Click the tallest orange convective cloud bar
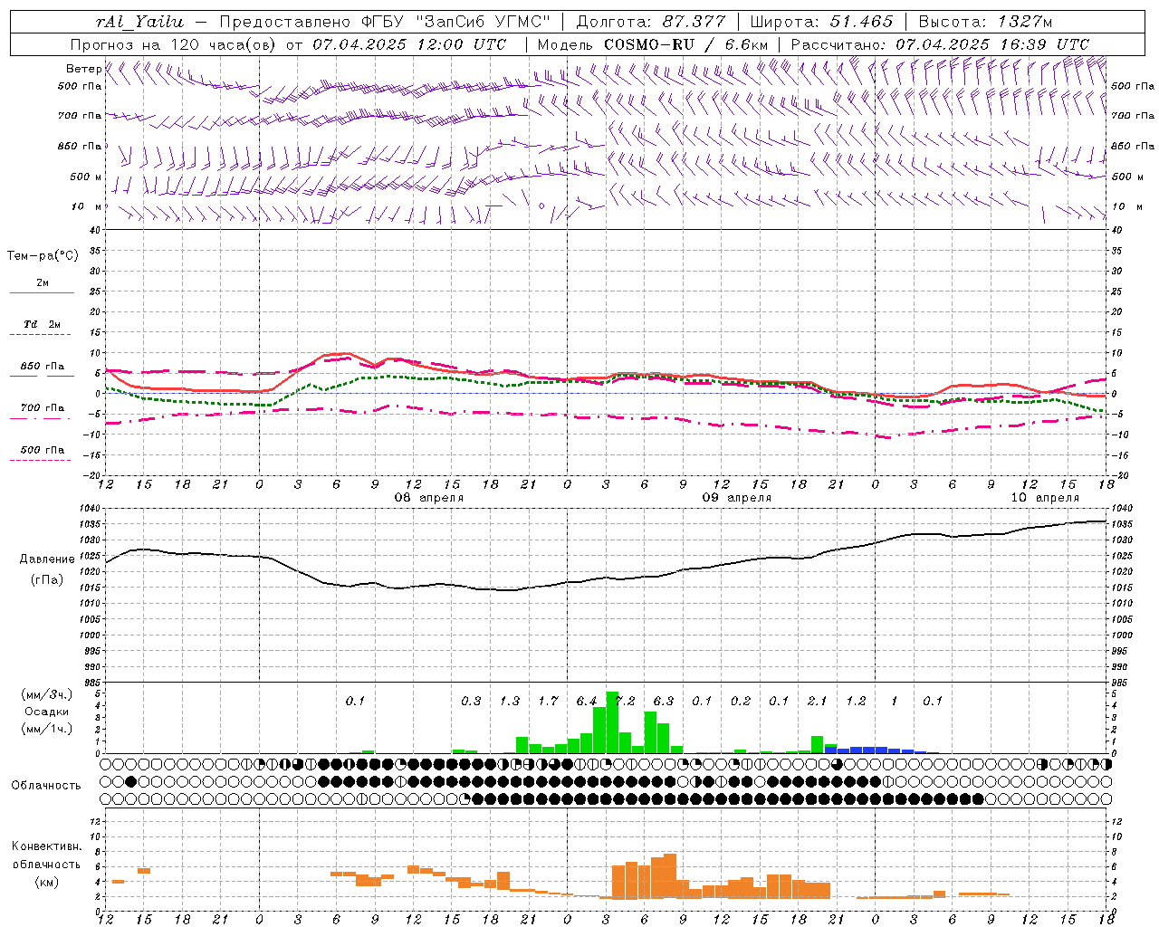1159x927 pixels. pos(670,875)
